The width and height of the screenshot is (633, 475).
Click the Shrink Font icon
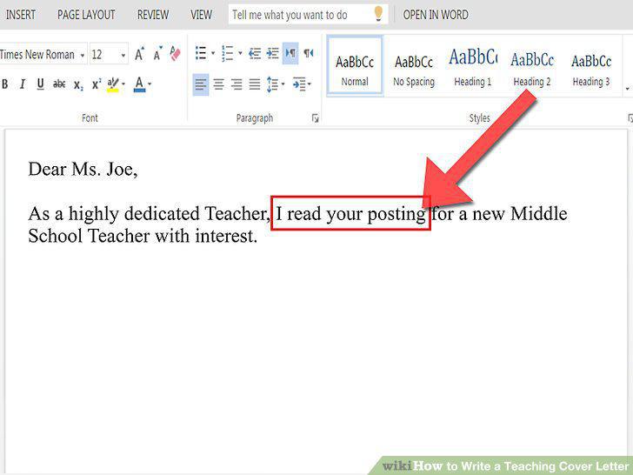[x=157, y=53]
